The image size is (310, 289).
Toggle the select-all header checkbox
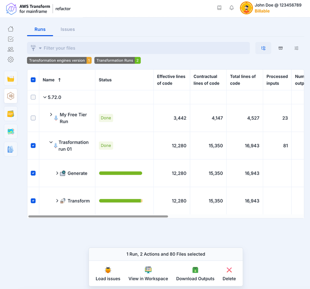(33, 80)
